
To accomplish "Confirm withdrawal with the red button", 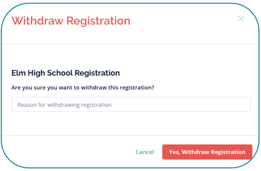I will [x=207, y=152].
